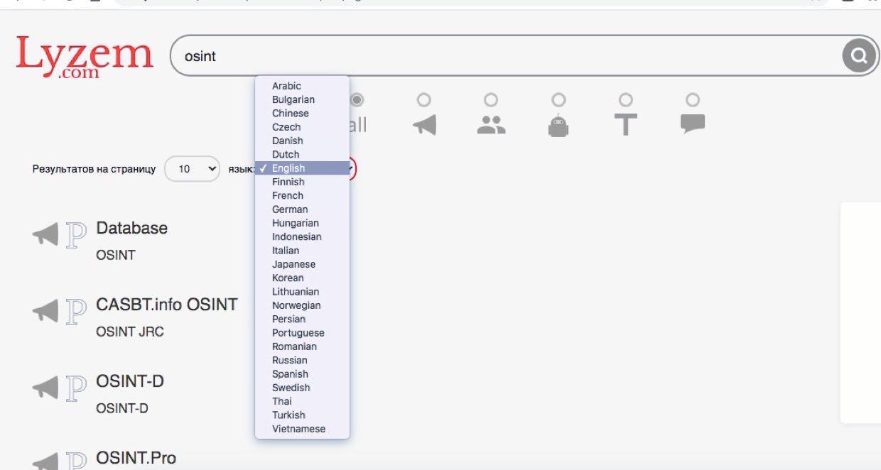Screen dimensions: 881x470
Task: Select the radio button above the T icon
Action: pos(625,100)
